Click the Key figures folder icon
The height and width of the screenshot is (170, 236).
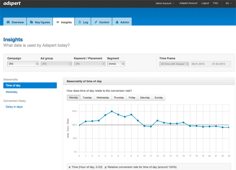click(31, 22)
